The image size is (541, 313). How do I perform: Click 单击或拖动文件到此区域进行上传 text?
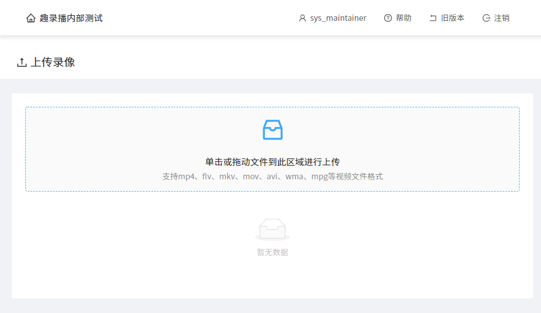pyautogui.click(x=273, y=162)
